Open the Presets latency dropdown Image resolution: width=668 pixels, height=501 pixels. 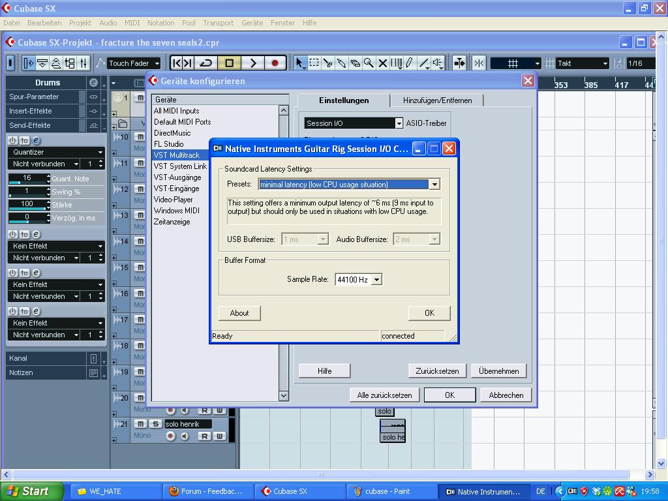coord(434,185)
